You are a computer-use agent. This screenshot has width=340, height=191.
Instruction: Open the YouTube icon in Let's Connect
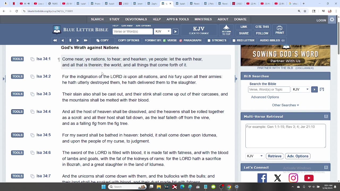pos(309,178)
